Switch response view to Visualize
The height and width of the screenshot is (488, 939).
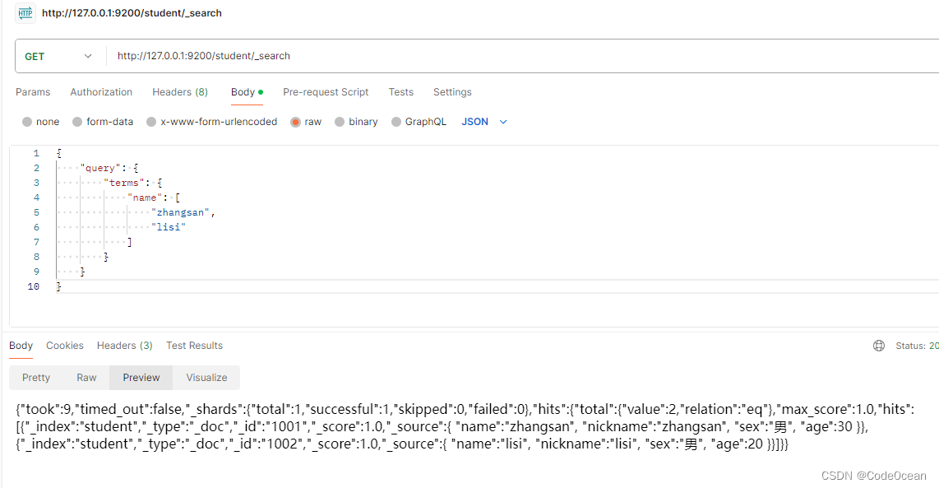coord(206,378)
